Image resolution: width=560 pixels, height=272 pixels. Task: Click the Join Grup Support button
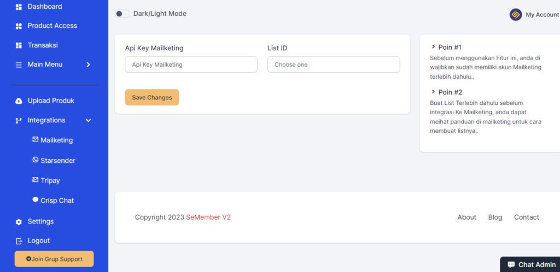tap(54, 259)
